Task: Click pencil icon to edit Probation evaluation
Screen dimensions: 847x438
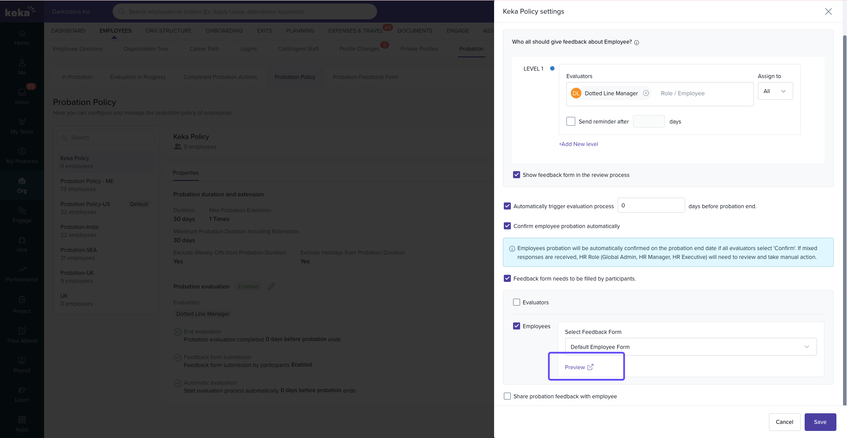Action: [271, 286]
